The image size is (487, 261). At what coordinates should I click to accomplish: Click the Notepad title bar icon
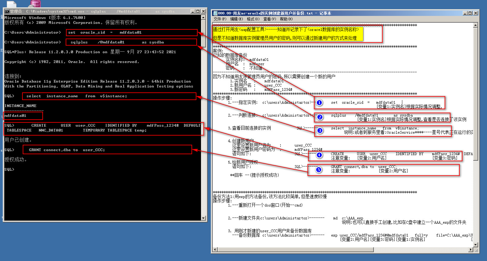click(215, 13)
